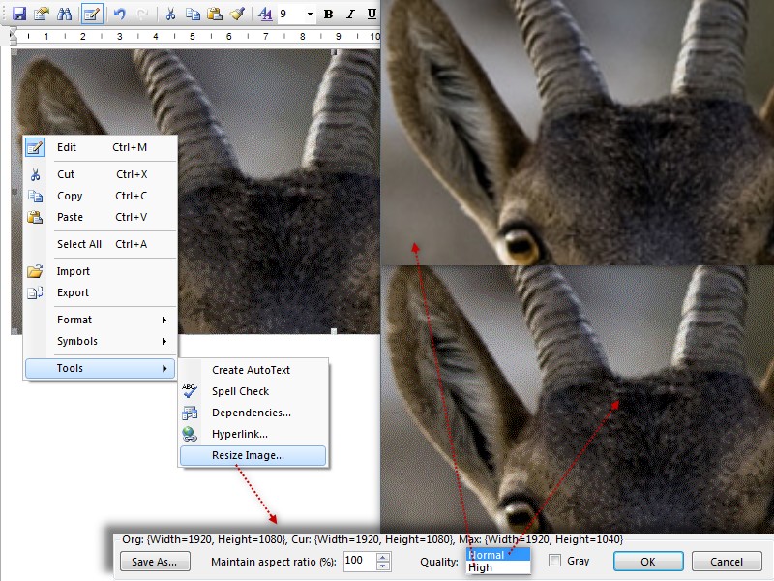Expand the Symbols submenu

[x=101, y=341]
